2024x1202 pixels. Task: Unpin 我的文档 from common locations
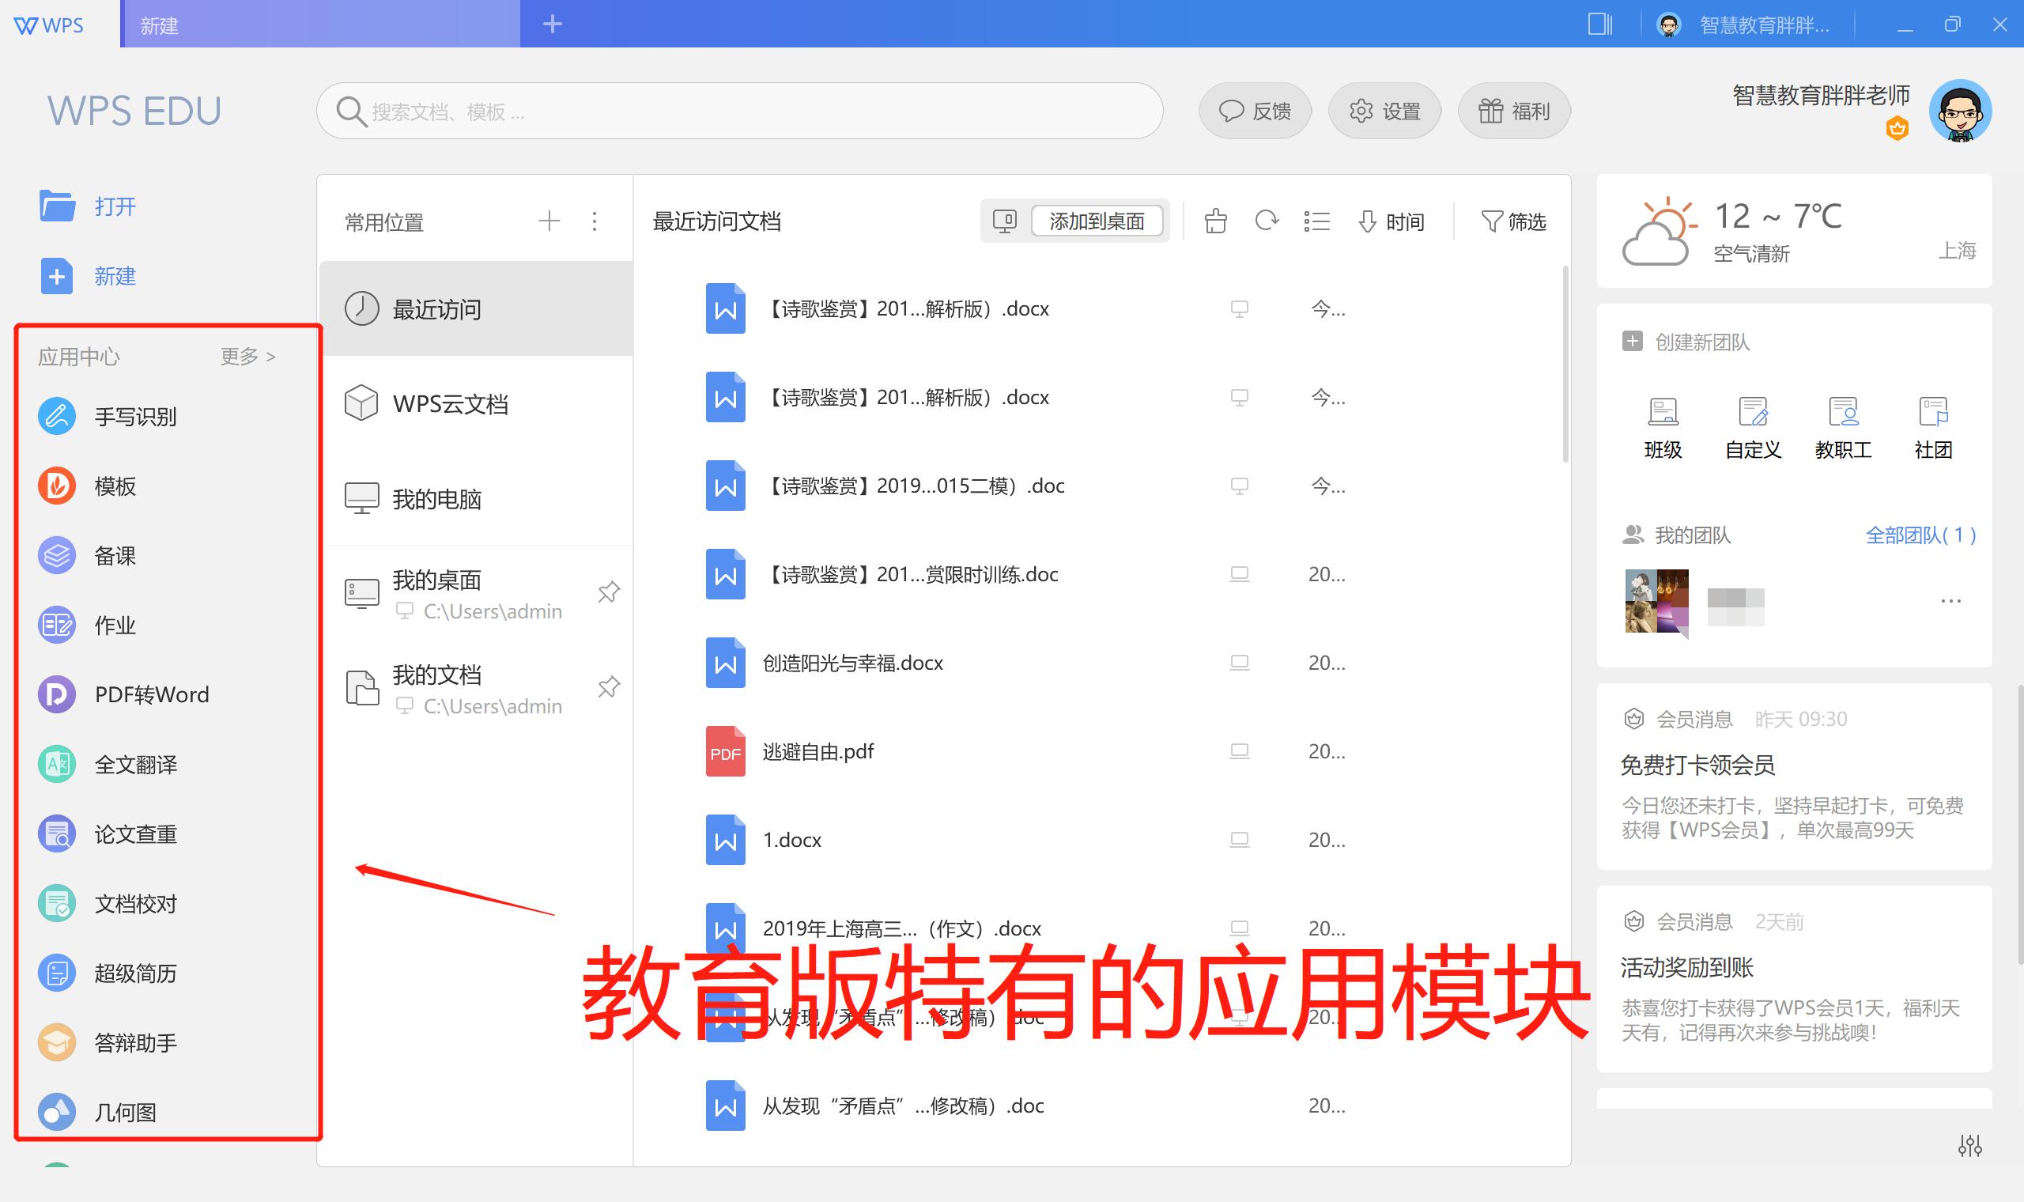610,687
